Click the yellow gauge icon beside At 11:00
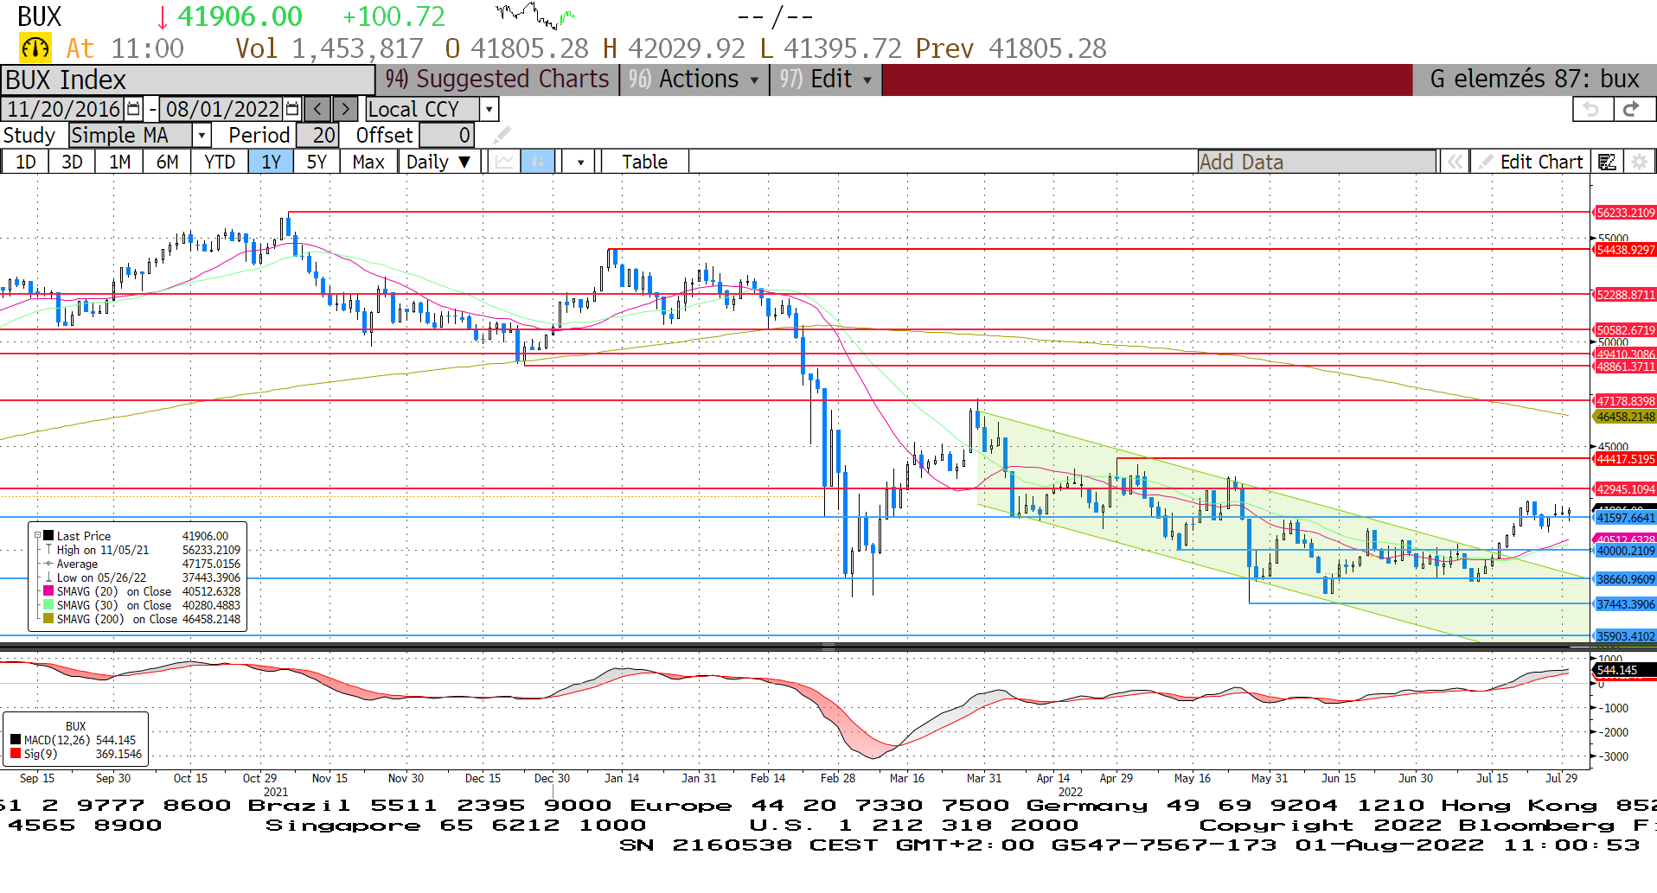 (35, 48)
